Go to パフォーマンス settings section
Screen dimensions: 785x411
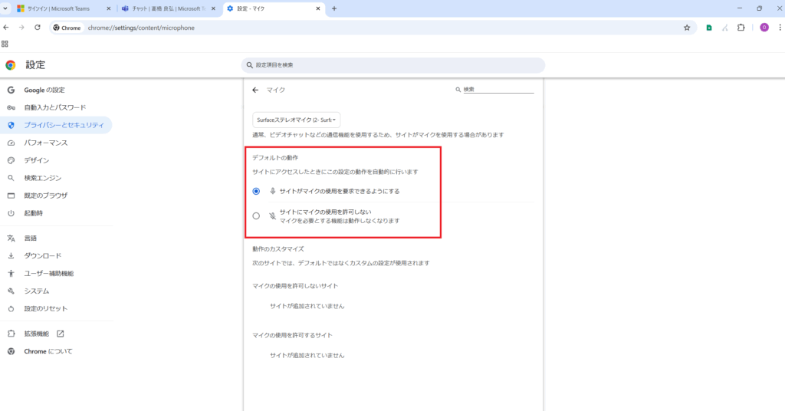(45, 143)
